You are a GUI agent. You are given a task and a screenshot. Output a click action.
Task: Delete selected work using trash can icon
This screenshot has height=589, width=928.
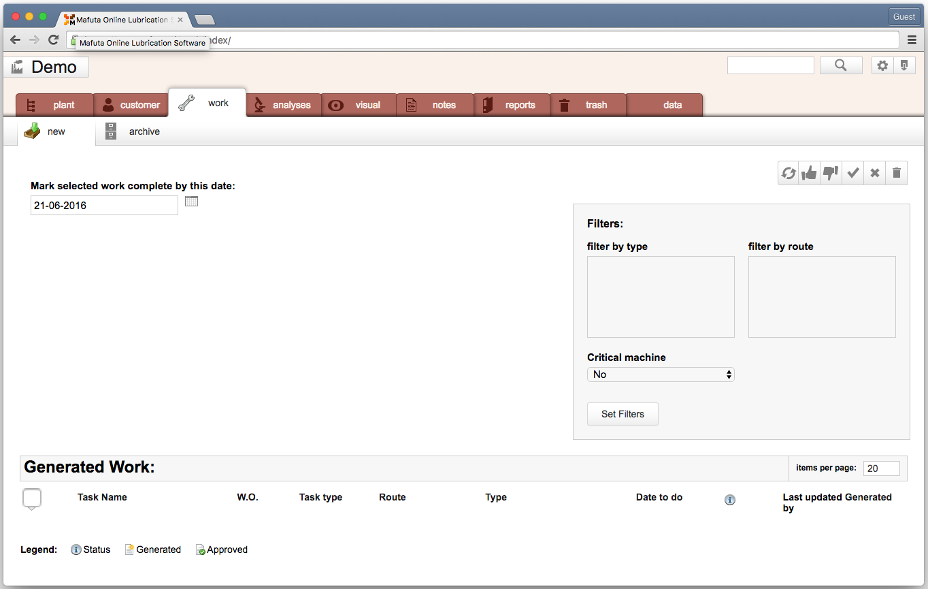[897, 173]
